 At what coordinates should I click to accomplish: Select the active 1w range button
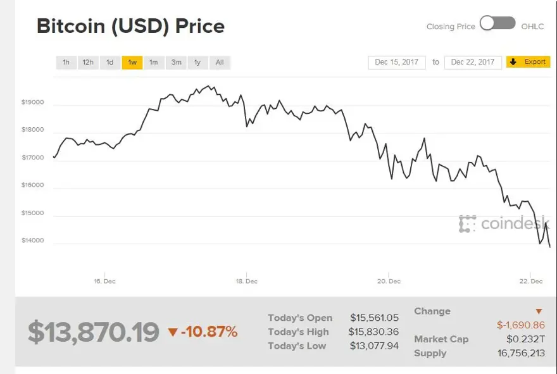point(132,63)
